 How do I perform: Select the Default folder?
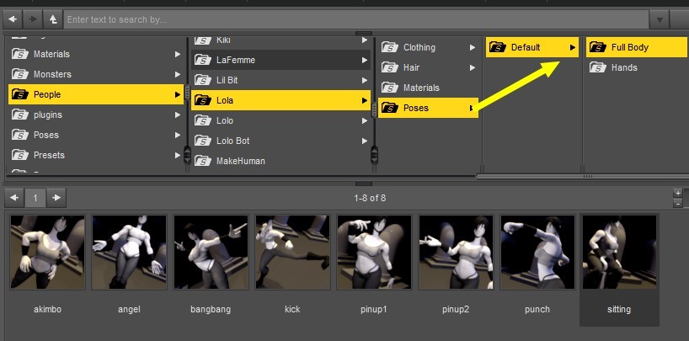coord(531,47)
